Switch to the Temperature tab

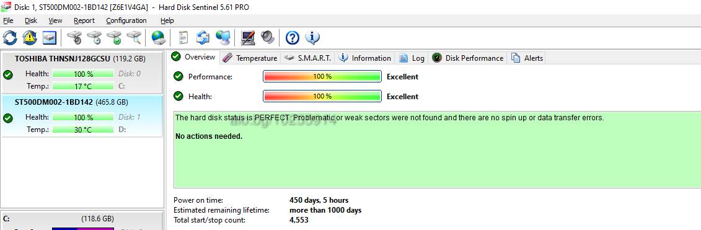coord(250,58)
